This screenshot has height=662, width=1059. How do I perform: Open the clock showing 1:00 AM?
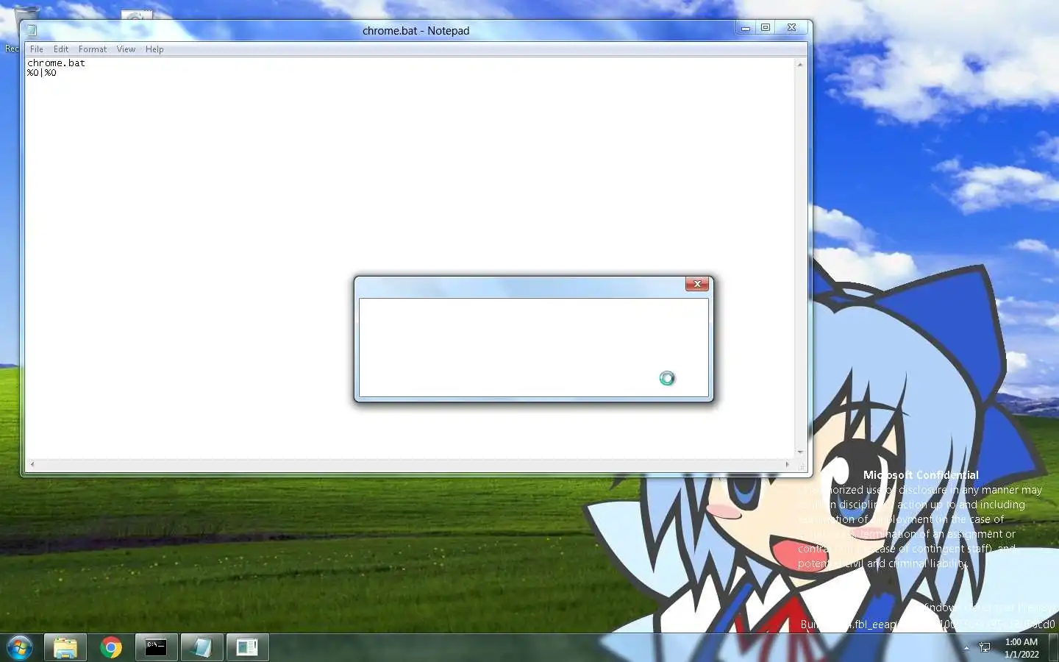coord(1021,648)
